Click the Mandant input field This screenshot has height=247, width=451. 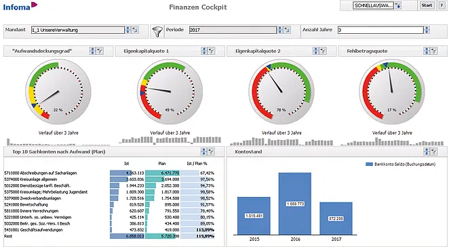point(78,30)
